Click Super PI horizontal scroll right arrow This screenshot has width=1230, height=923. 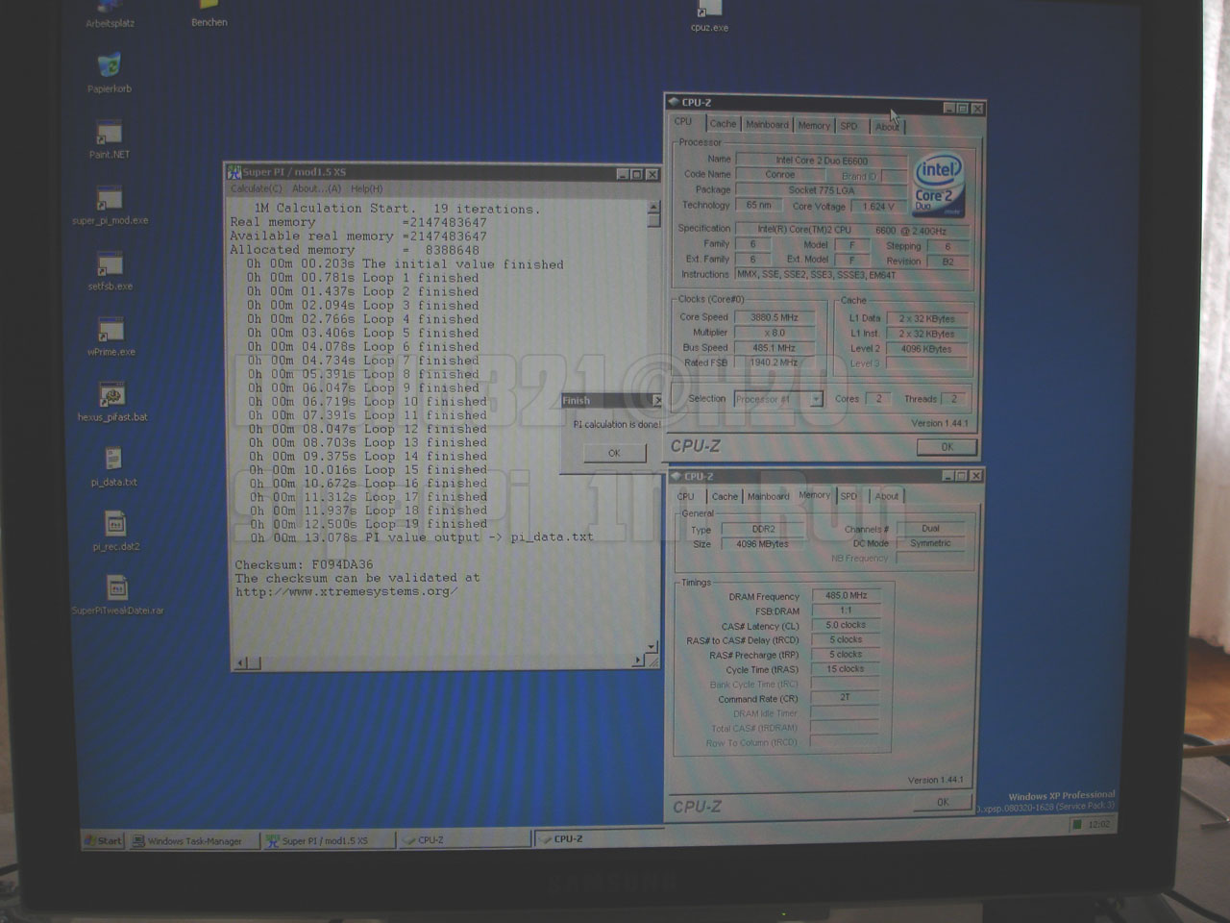coord(638,661)
